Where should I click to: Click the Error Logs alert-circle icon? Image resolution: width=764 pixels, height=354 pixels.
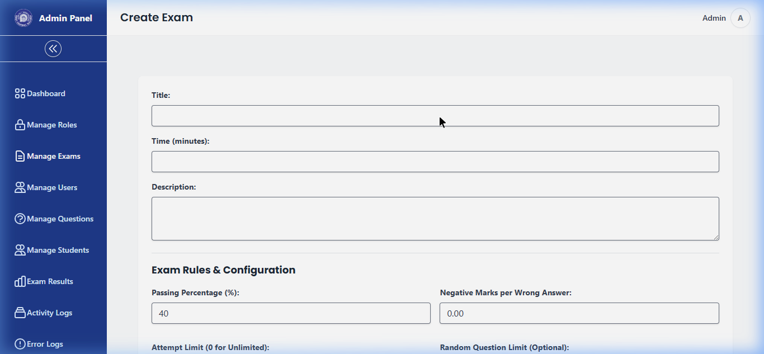click(20, 344)
